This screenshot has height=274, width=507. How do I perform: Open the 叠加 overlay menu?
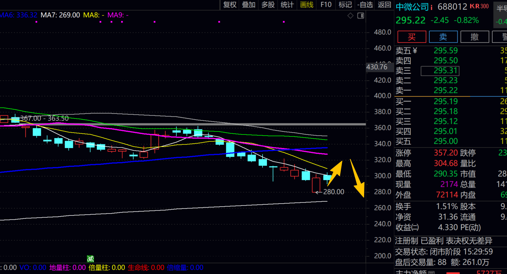[249, 5]
